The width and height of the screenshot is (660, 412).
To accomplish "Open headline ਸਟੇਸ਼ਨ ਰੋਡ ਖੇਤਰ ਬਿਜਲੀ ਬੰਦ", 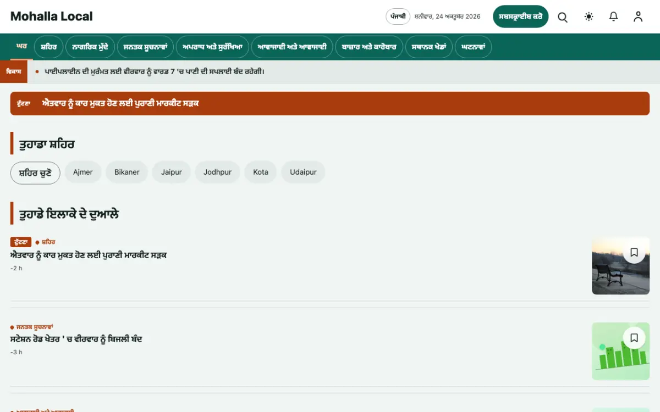I will (76, 339).
